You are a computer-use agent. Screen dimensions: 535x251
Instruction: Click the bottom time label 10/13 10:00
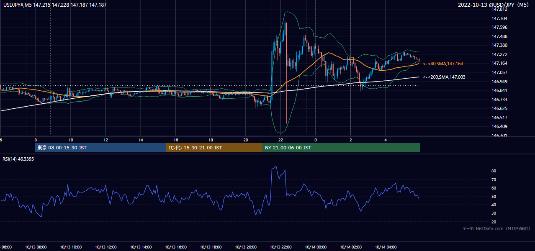click(71, 247)
